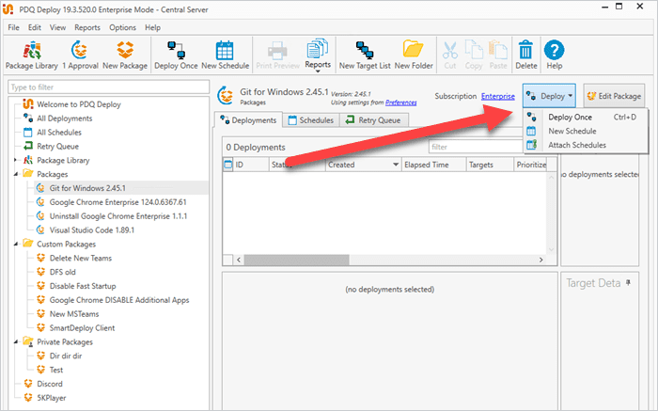Viewport: 658px width, 411px height.
Task: Switch to the Schedules tab
Action: click(x=311, y=120)
